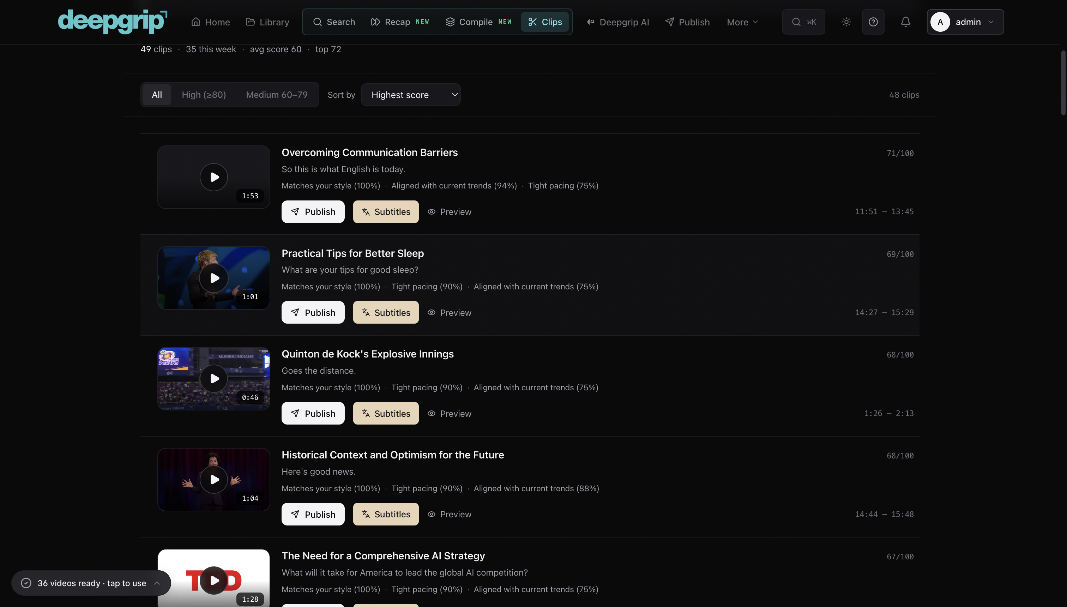
Task: Filter by High (≥80) score
Action: [x=204, y=95]
